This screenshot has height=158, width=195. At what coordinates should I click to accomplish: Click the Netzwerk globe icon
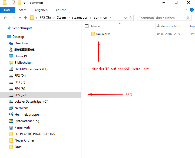(x=11, y=108)
